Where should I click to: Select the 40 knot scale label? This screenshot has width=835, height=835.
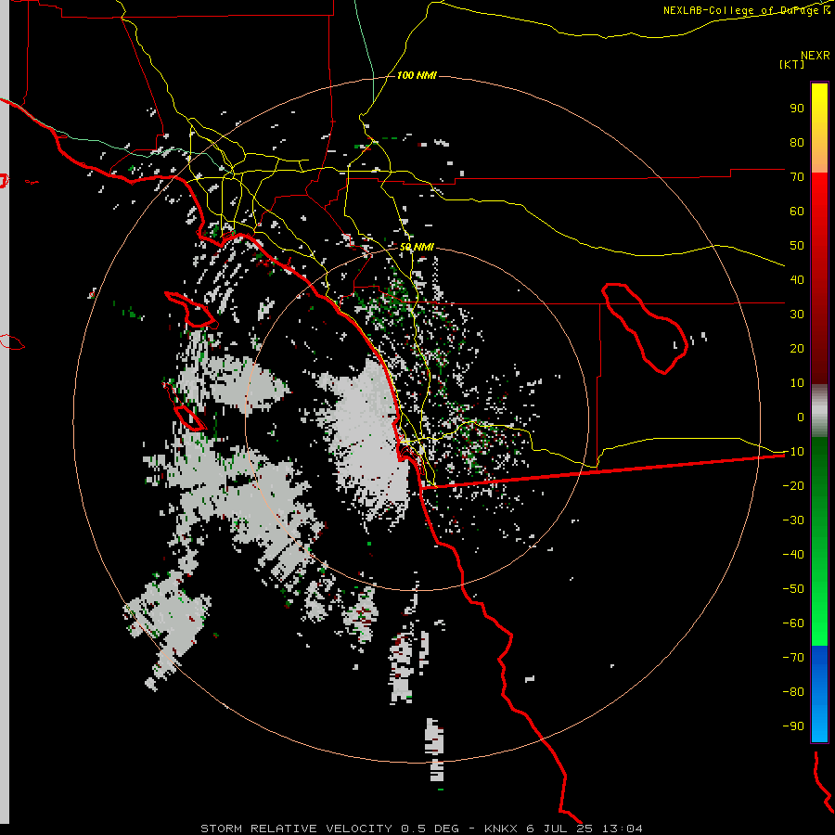[x=797, y=279]
